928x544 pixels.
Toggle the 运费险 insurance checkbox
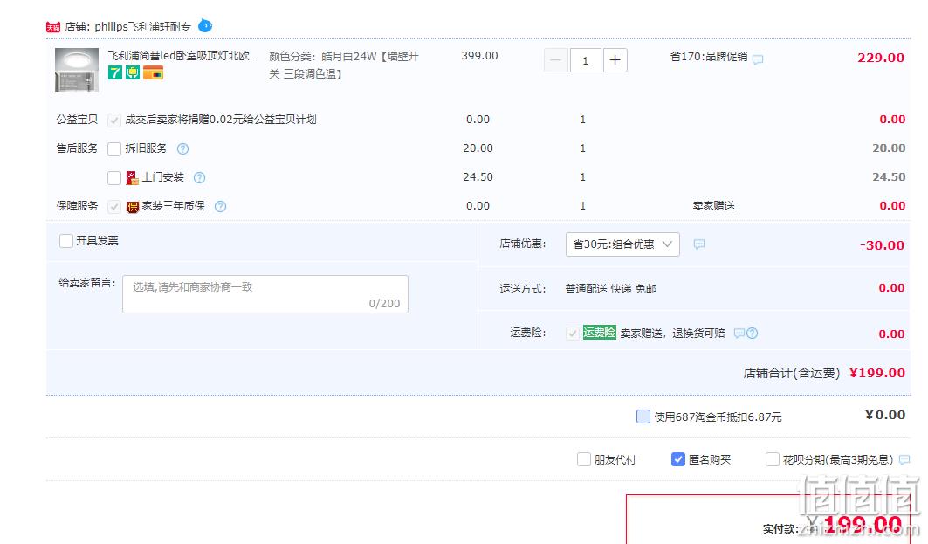coord(572,334)
